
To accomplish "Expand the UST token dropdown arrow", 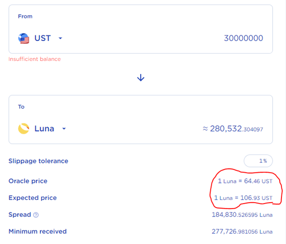I will click(x=60, y=39).
